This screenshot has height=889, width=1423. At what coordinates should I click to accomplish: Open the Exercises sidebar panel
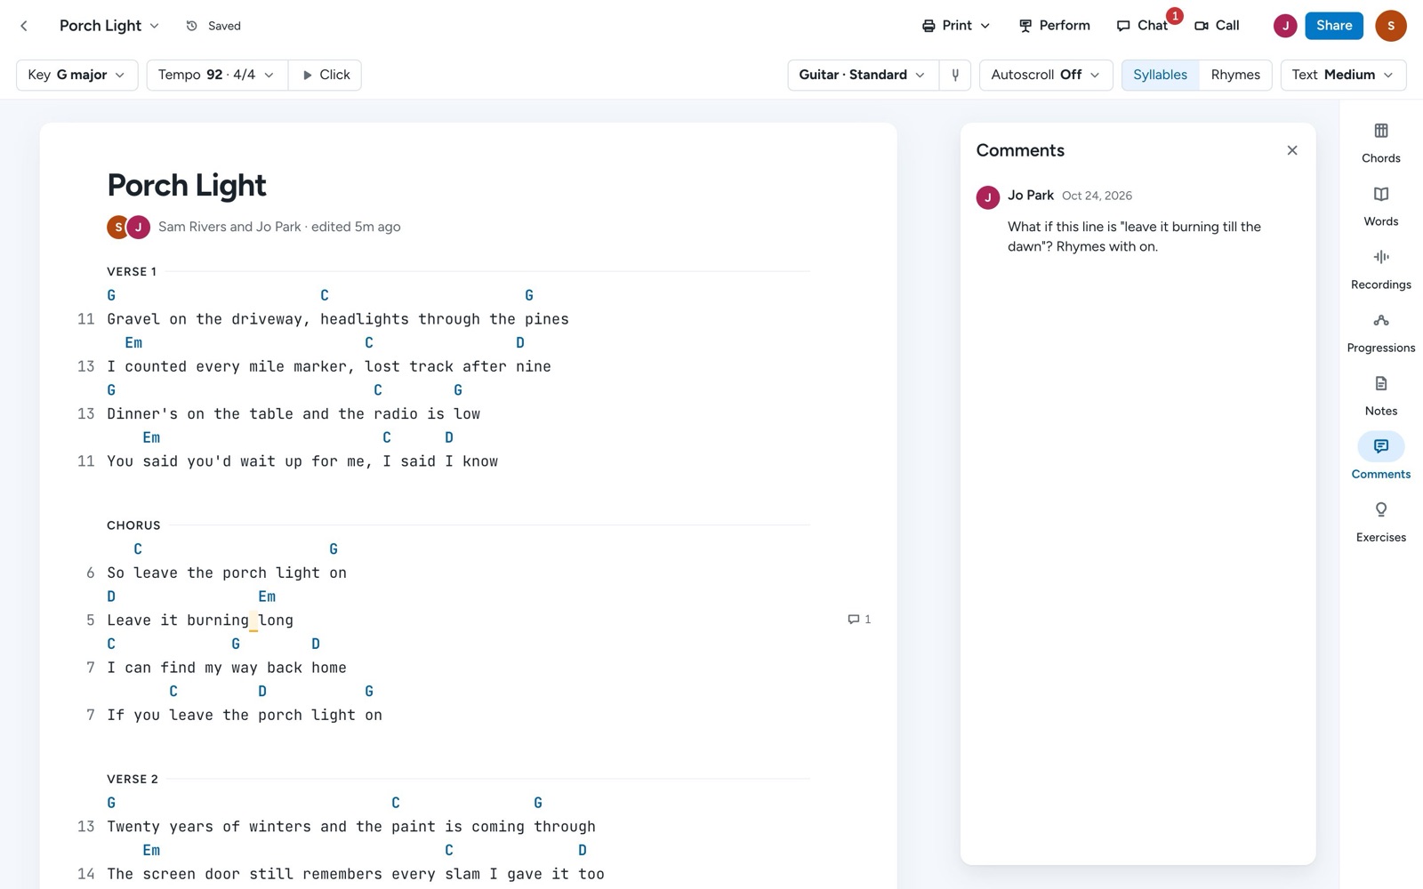1380,521
